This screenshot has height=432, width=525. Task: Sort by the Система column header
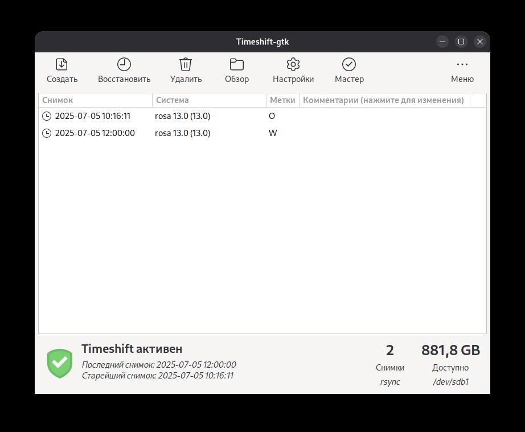point(209,100)
